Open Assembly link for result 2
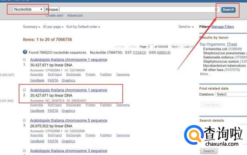 click(37, 105)
